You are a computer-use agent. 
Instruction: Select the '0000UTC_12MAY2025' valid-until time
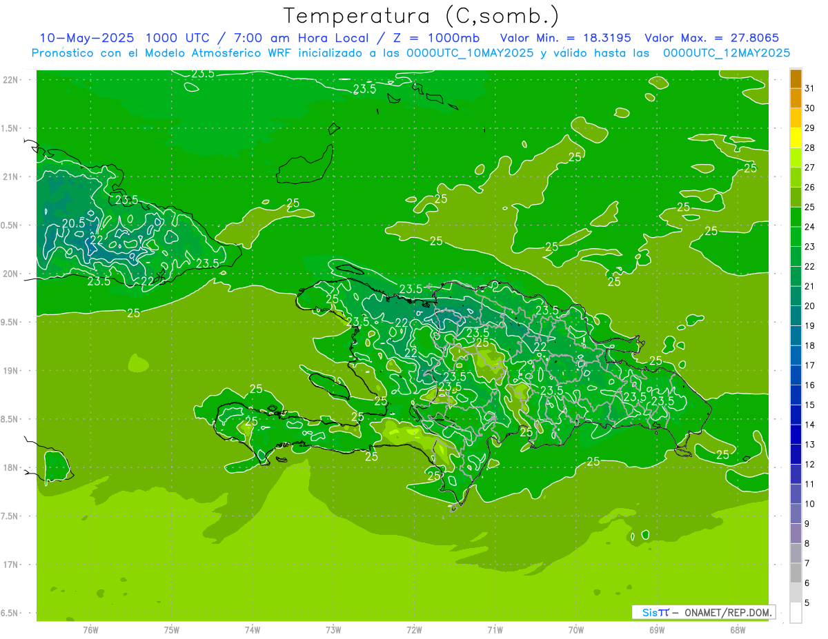[x=727, y=53]
